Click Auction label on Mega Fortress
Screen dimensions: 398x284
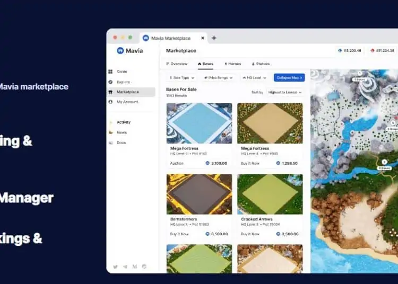coord(177,163)
